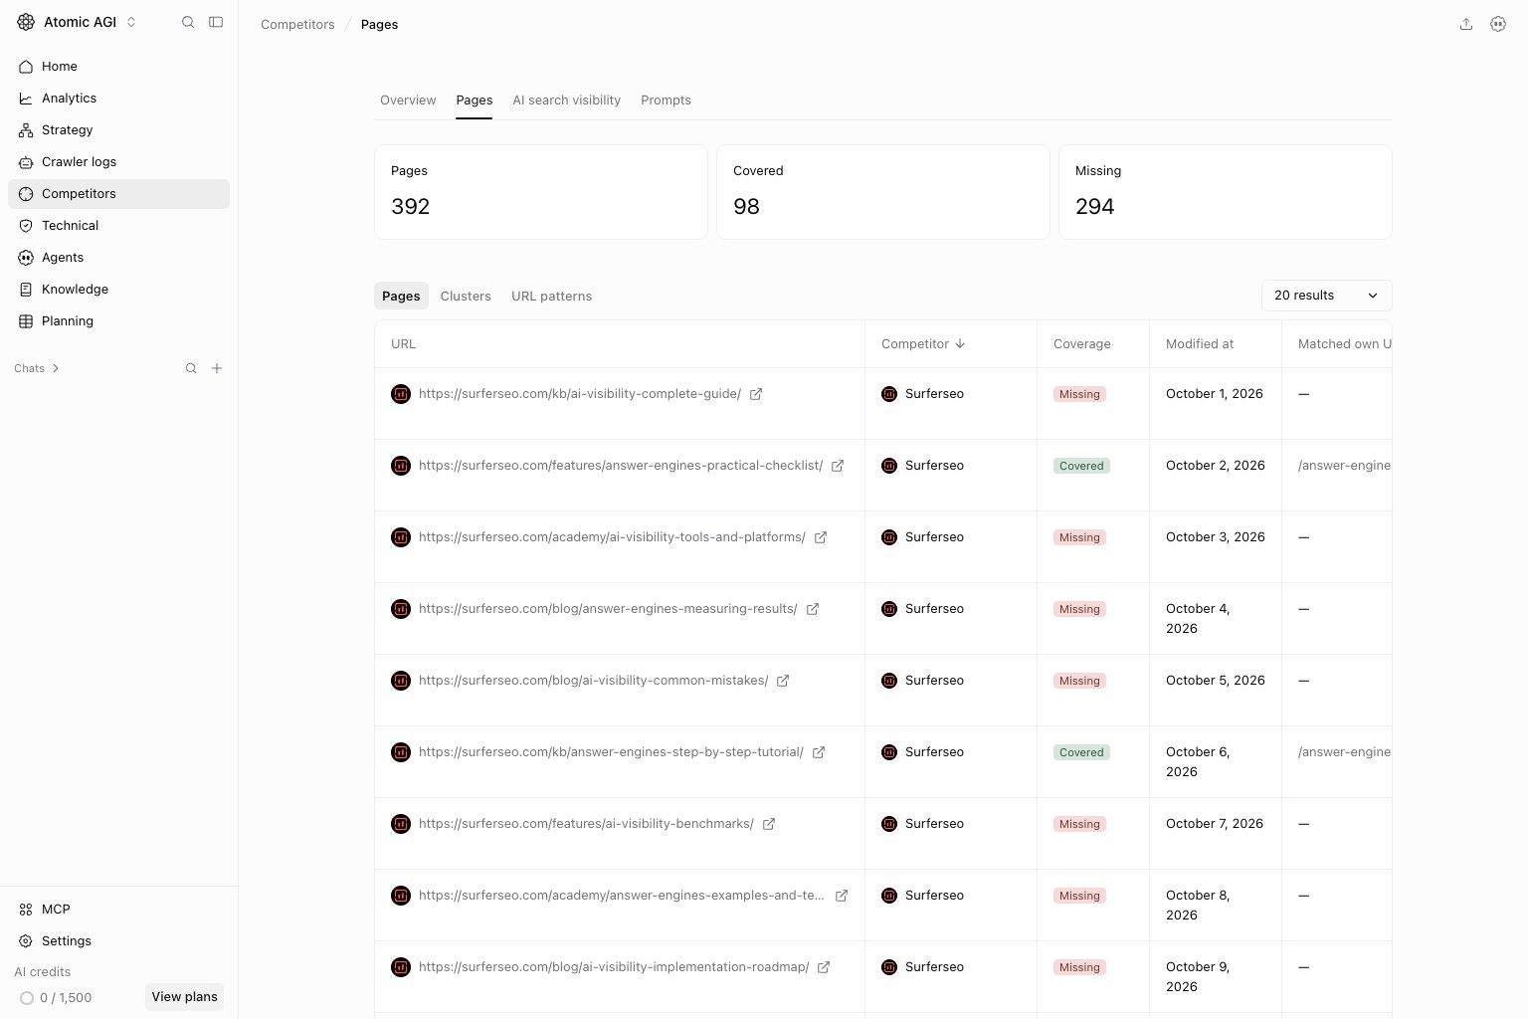Image resolution: width=1528 pixels, height=1019 pixels.
Task: Open Knowledge in the sidebar
Action: click(118, 290)
